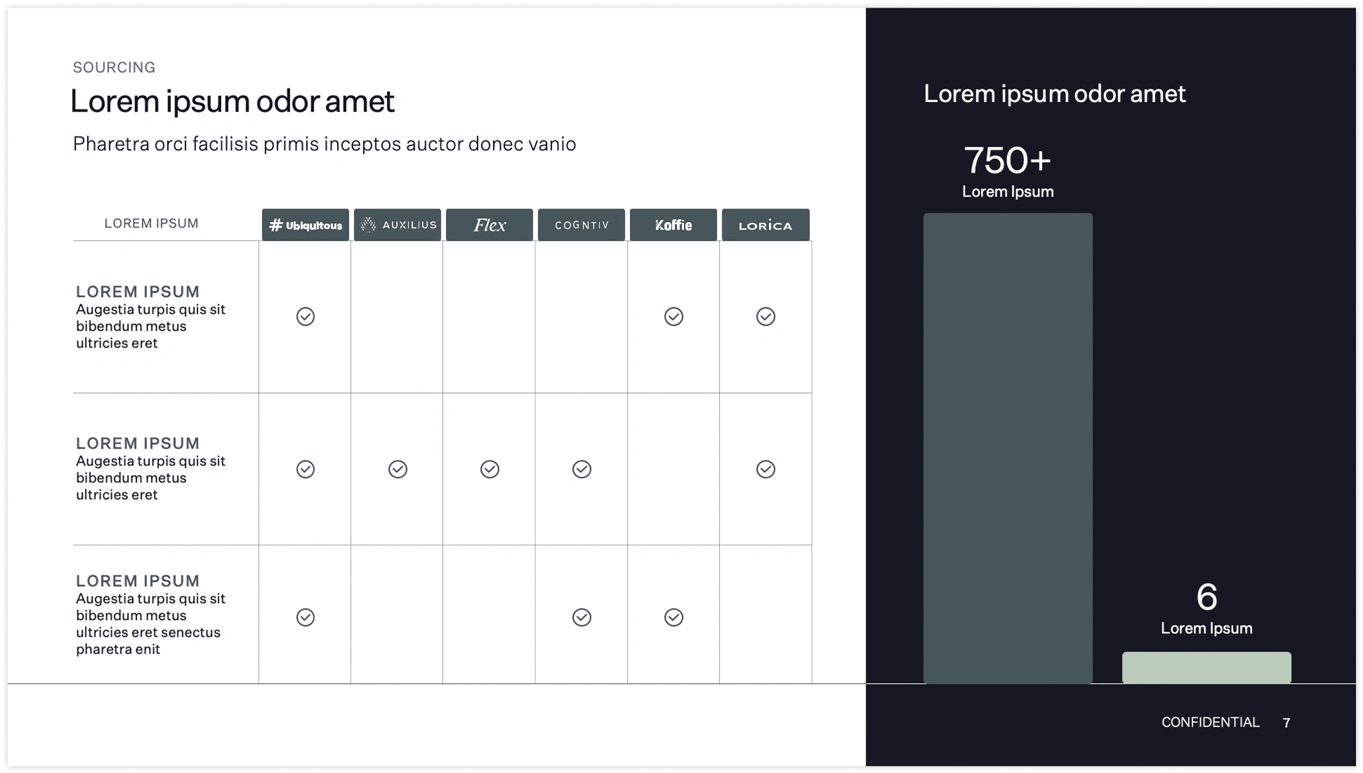
Task: Click the Lorem Ipsum caption under 750+
Action: coord(1008,192)
